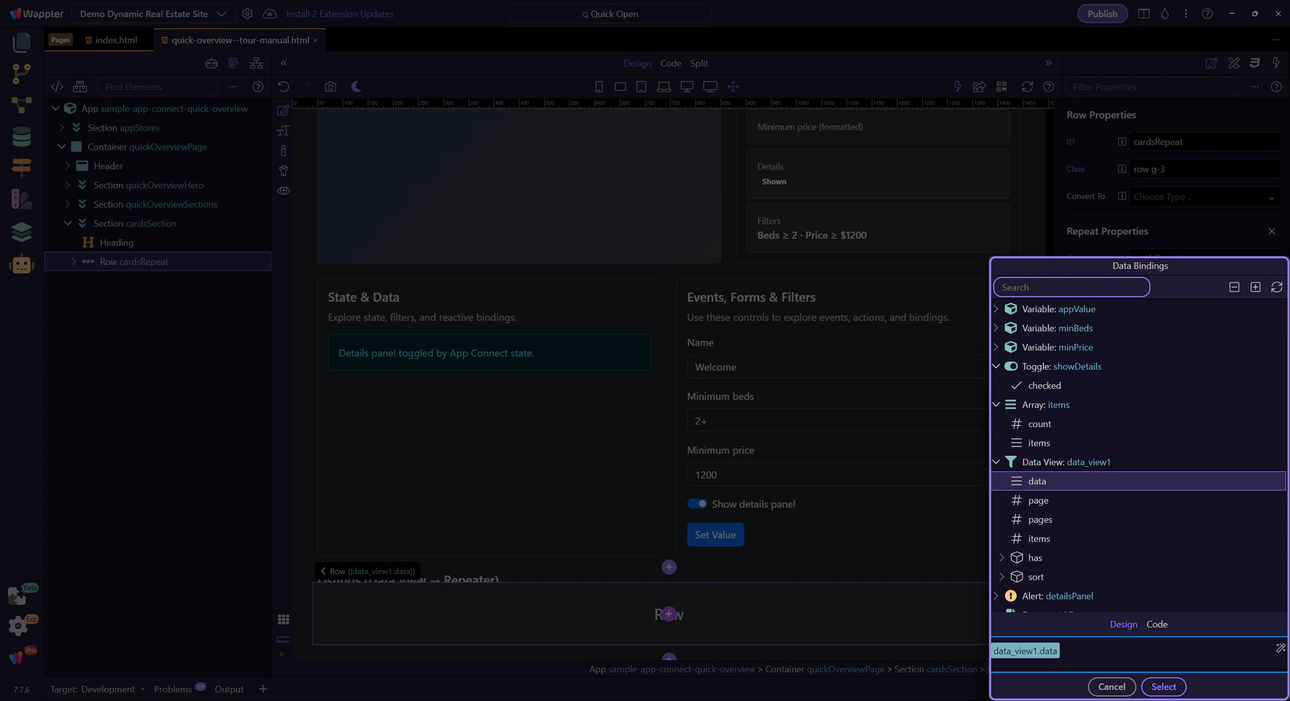The height and width of the screenshot is (701, 1290).
Task: Switch to the index.html tab
Action: coord(116,40)
